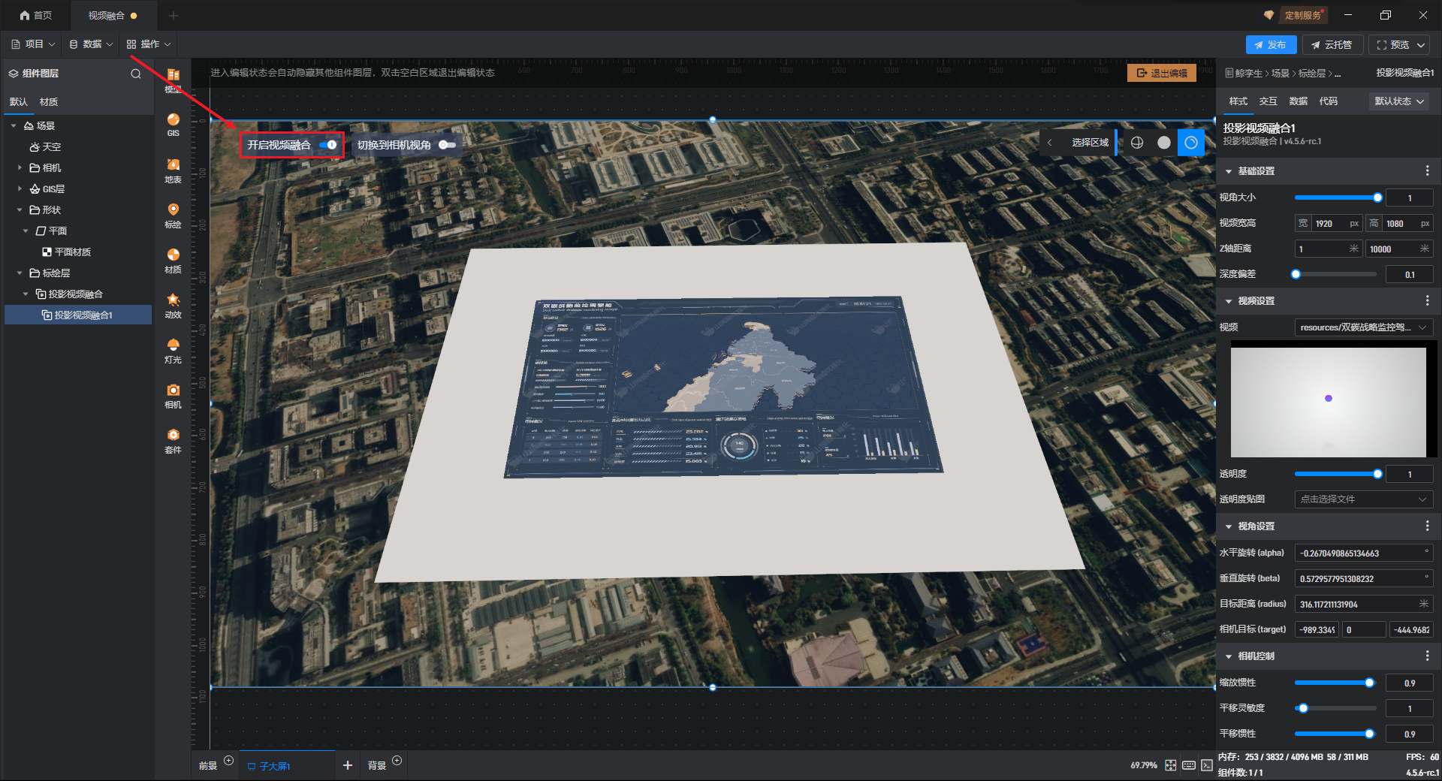Image resolution: width=1442 pixels, height=781 pixels.
Task: Switch to the 交互 tab
Action: click(1268, 101)
